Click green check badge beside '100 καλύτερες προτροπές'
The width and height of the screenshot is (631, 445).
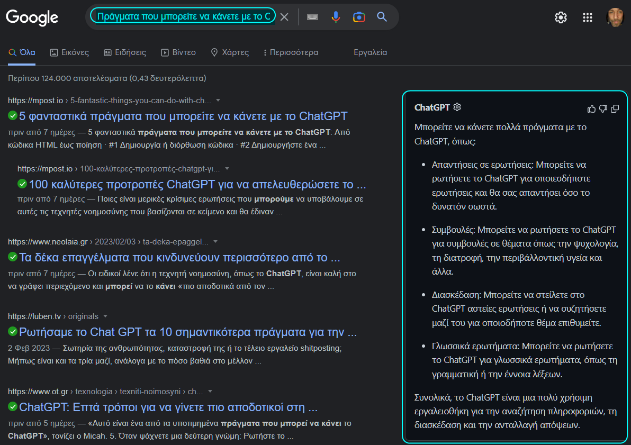[x=22, y=184]
